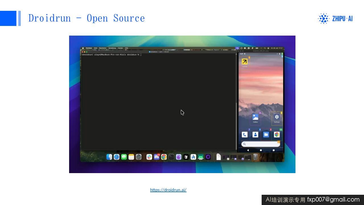Open Discord from the Dock
The image size is (364, 205).
click(x=157, y=157)
